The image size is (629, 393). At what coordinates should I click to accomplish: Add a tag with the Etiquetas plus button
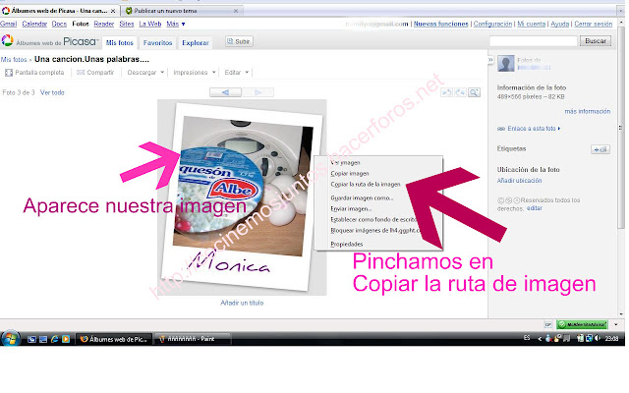[x=600, y=149]
